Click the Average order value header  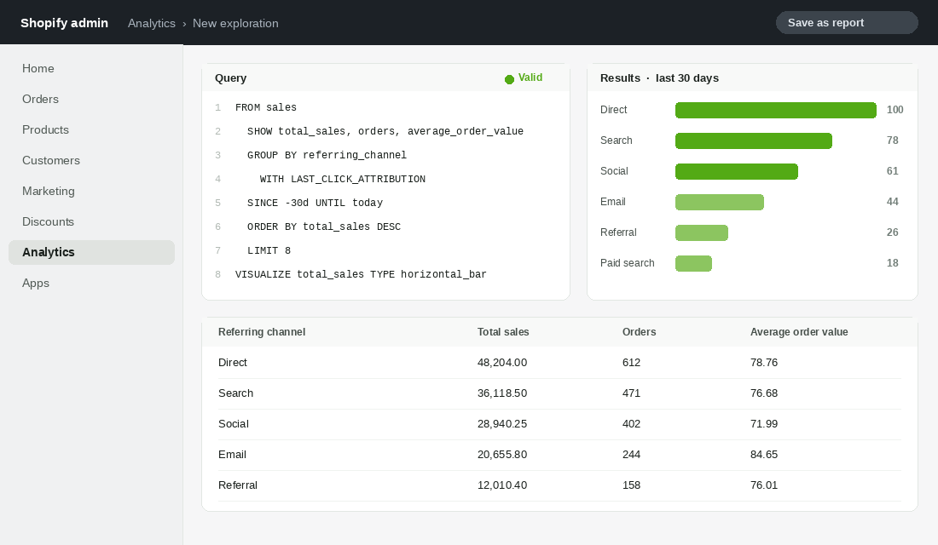[x=799, y=332]
